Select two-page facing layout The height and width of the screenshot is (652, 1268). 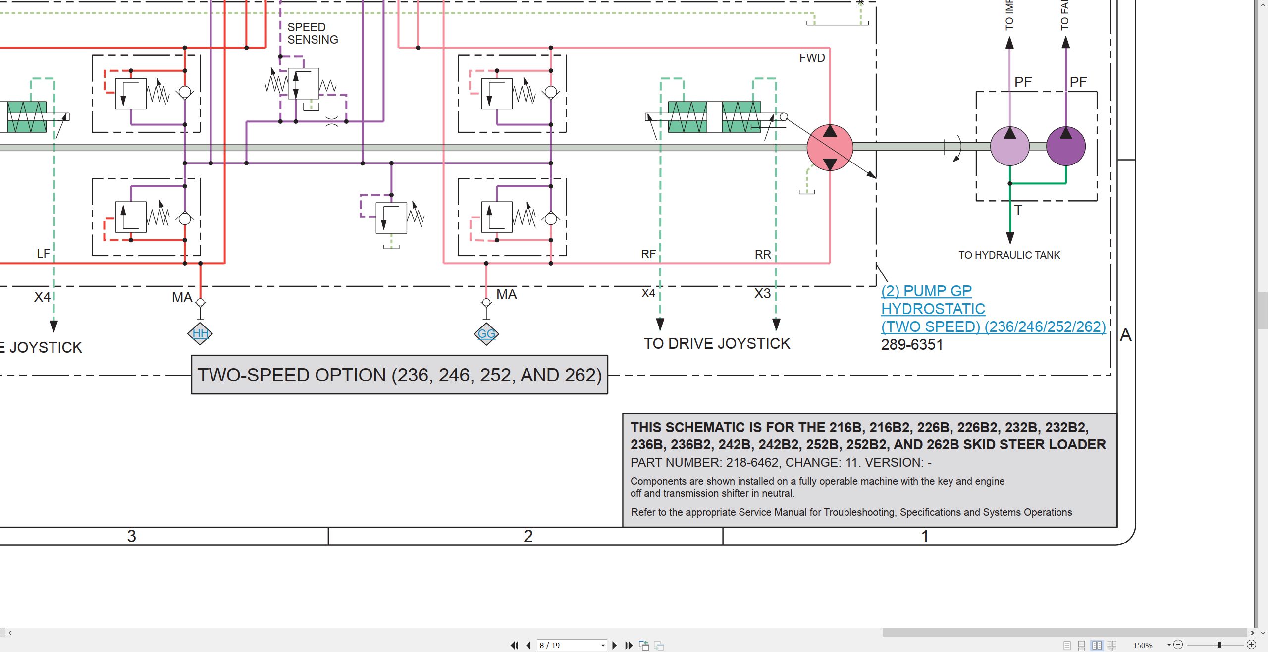click(1097, 645)
